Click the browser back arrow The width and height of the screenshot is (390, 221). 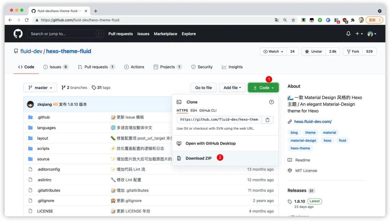tap(10, 20)
